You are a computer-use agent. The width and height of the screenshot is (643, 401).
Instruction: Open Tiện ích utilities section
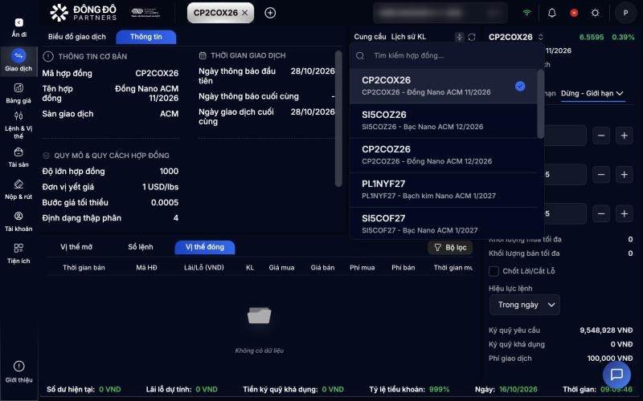[x=18, y=253]
